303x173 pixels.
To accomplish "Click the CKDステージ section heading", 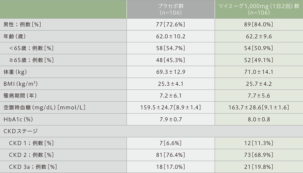I will pos(20,131).
